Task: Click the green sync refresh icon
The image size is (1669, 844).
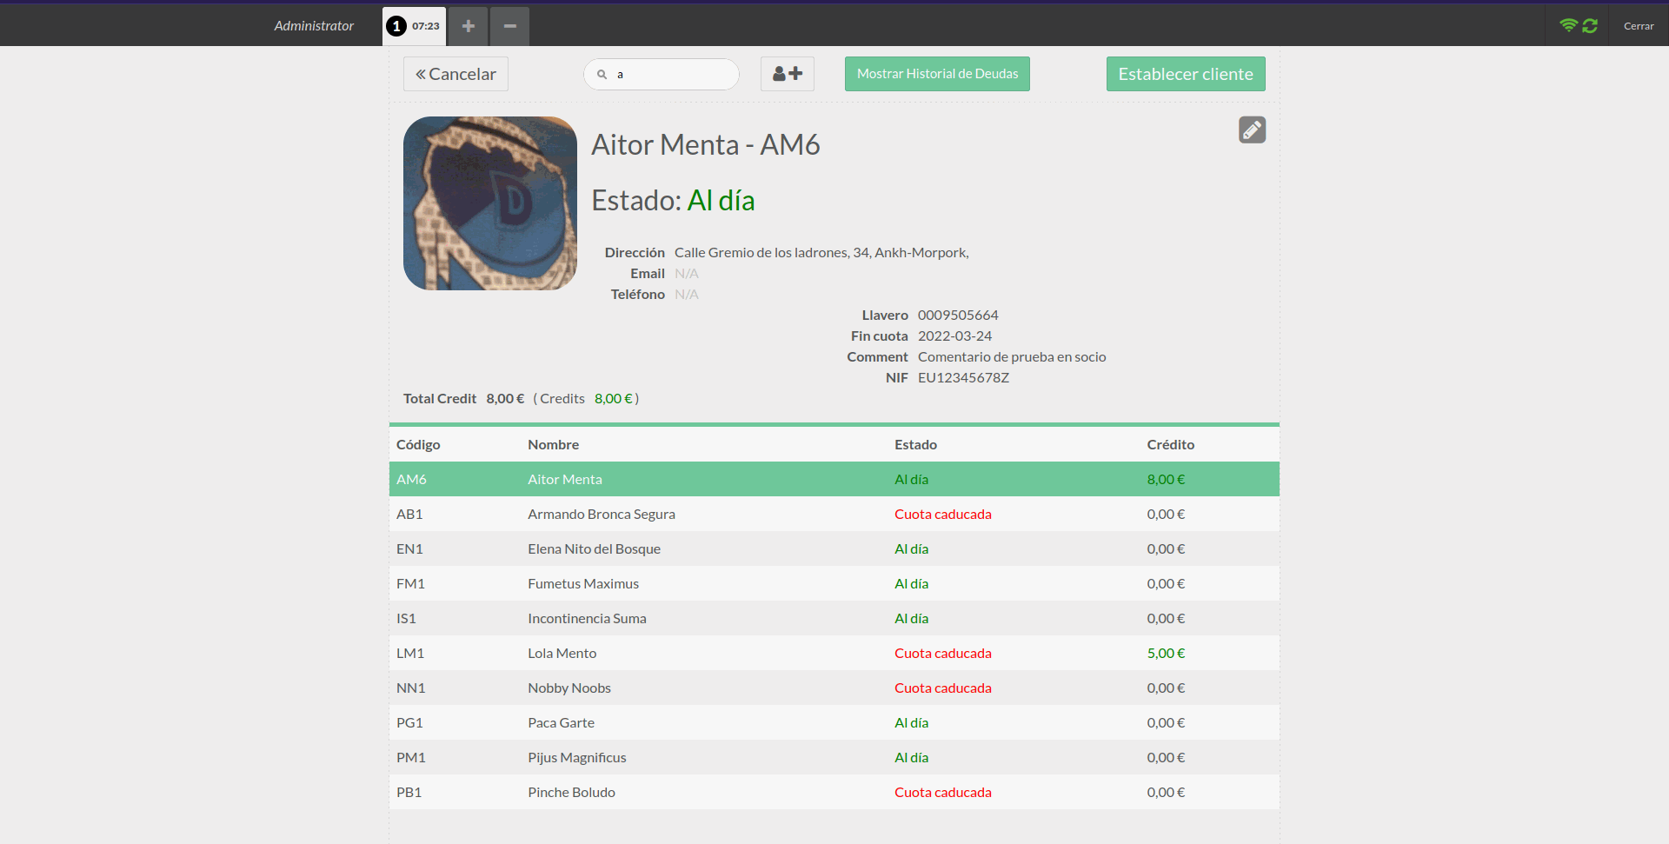Action: (x=1590, y=25)
